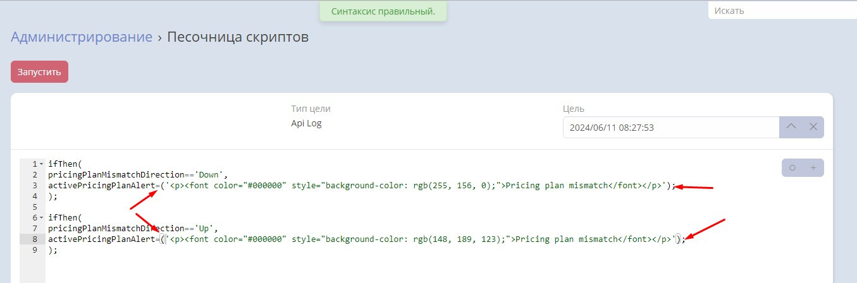The height and width of the screenshot is (283, 857).
Task: Click the Api Log target type value
Action: 306,123
